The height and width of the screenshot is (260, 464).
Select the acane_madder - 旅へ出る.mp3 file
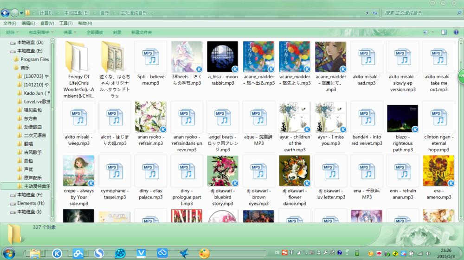pos(259,63)
